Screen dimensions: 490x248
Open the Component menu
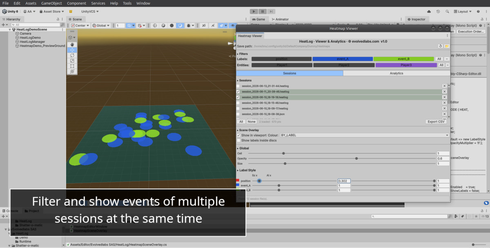click(76, 3)
